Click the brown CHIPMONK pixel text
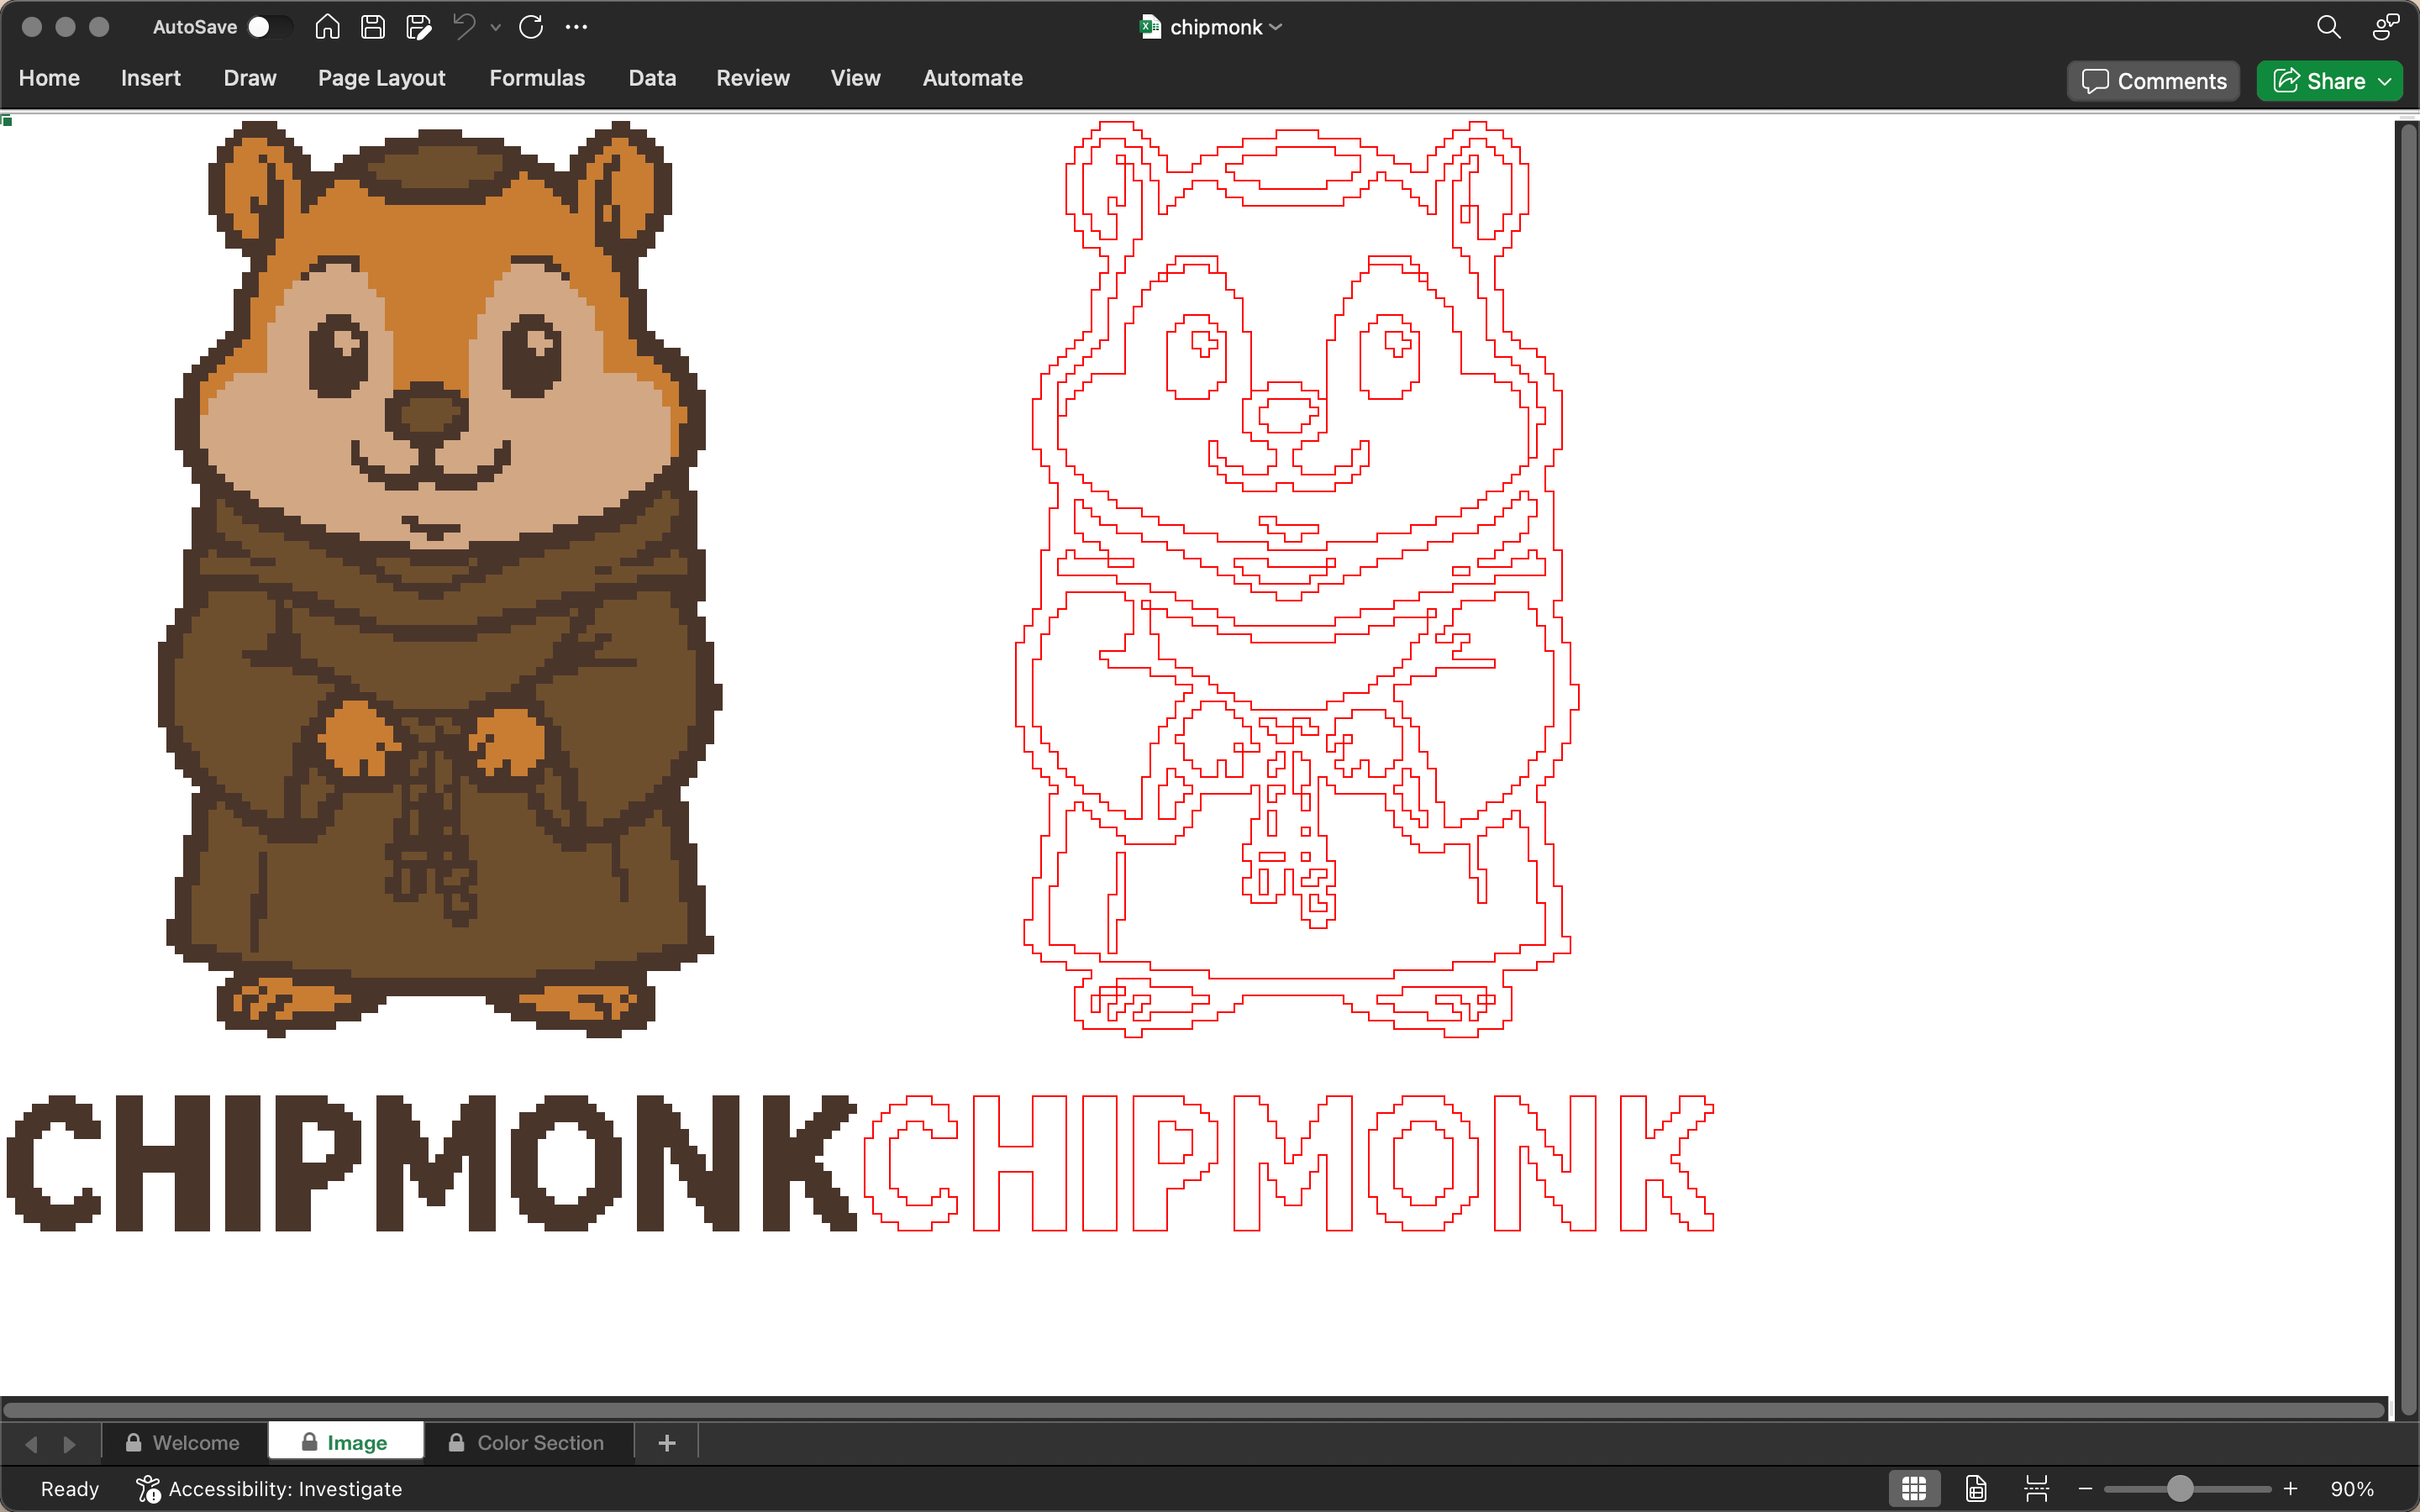Screen dimensions: 2420x1512 click(x=432, y=1162)
